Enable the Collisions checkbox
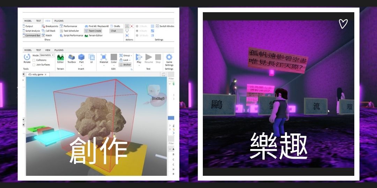Viewport: 377px width, 188px height. tap(34, 60)
